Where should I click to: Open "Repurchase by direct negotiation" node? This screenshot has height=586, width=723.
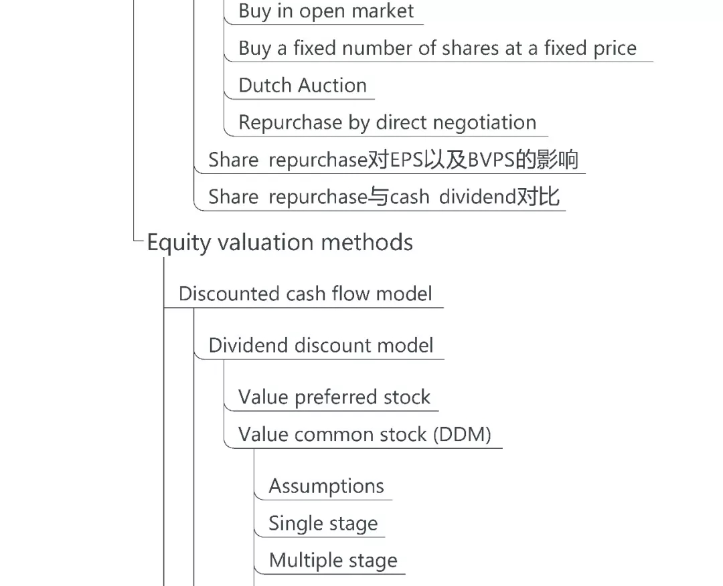pos(387,122)
